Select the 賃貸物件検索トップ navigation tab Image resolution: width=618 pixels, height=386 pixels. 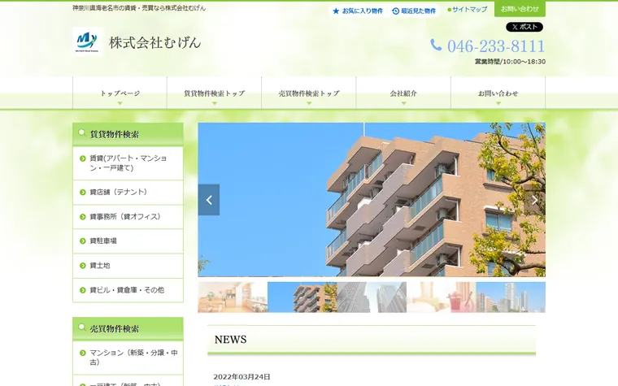click(214, 93)
